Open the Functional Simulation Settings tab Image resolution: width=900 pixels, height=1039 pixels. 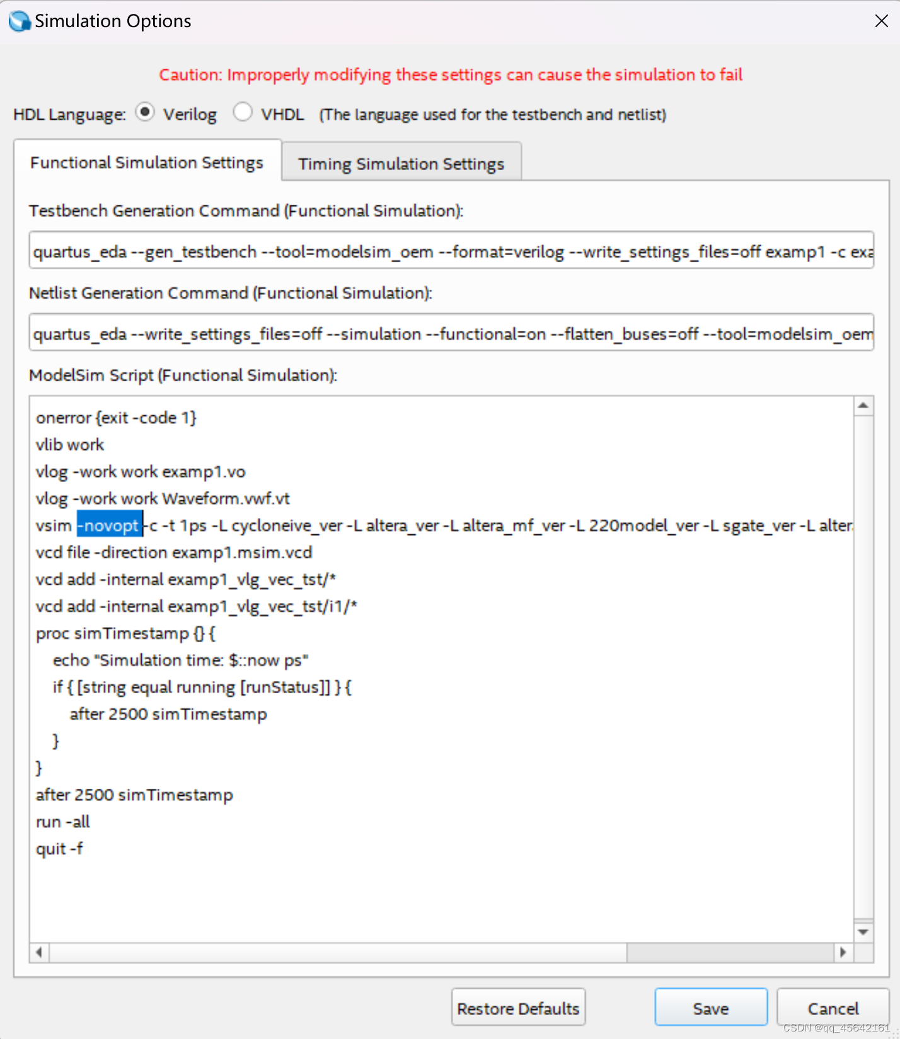point(147,163)
